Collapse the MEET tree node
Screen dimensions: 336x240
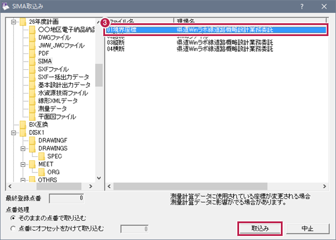coord(23,164)
